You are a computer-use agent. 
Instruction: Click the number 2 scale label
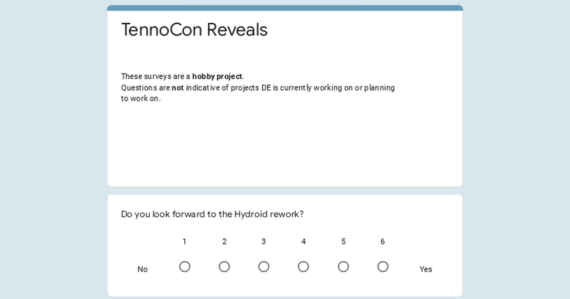224,242
